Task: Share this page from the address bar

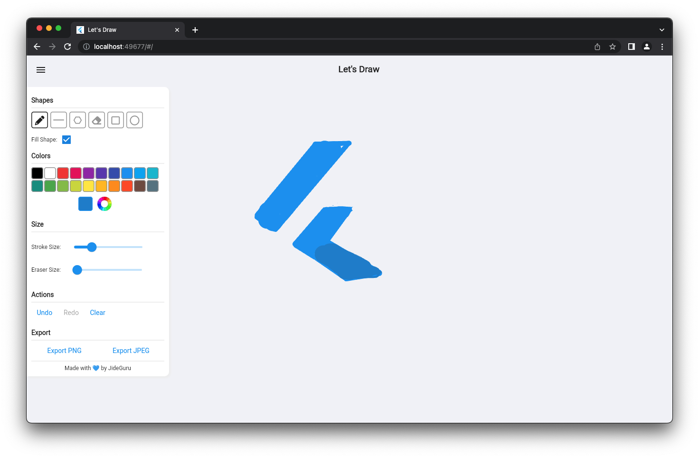Action: (x=597, y=47)
